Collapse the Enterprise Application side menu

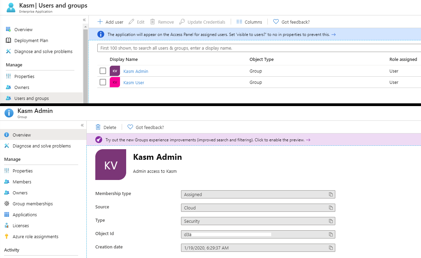pos(84,20)
